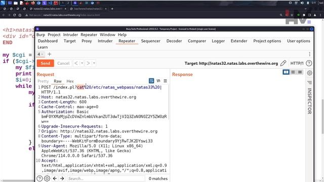Go forward to next request in history
The image size is (324, 182).
(x=88, y=63)
